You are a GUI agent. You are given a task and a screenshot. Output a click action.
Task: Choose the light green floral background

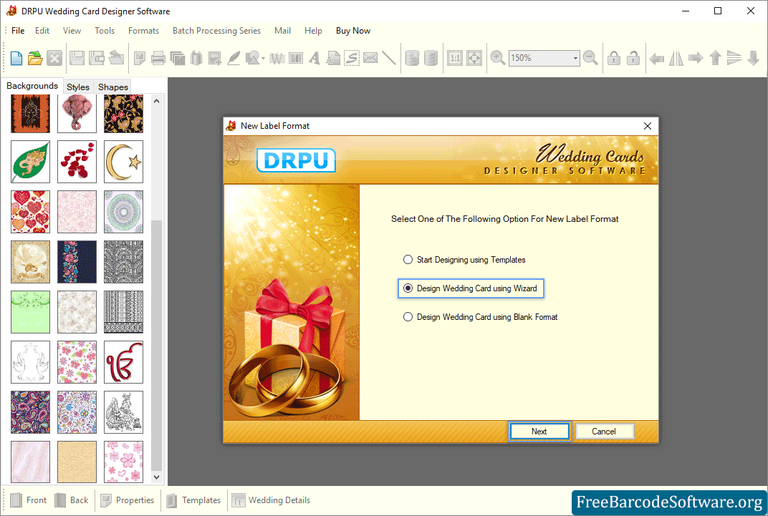point(30,312)
